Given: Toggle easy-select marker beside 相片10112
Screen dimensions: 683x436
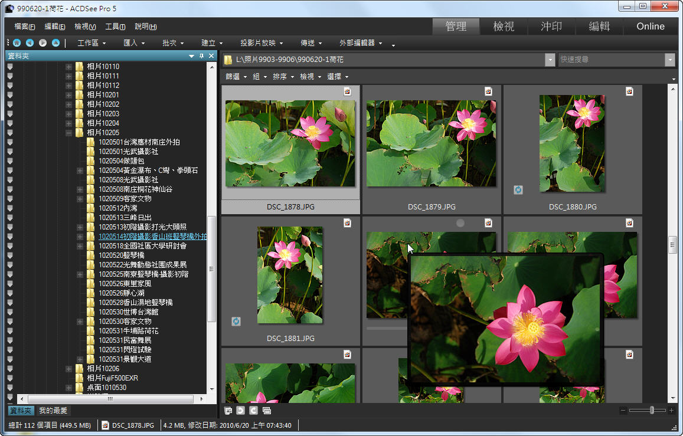Looking at the screenshot, I should [x=10, y=86].
